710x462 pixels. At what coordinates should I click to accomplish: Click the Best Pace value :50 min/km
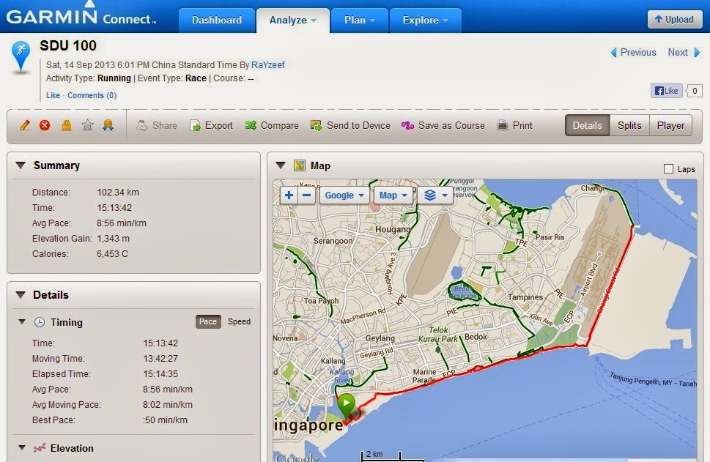[165, 420]
